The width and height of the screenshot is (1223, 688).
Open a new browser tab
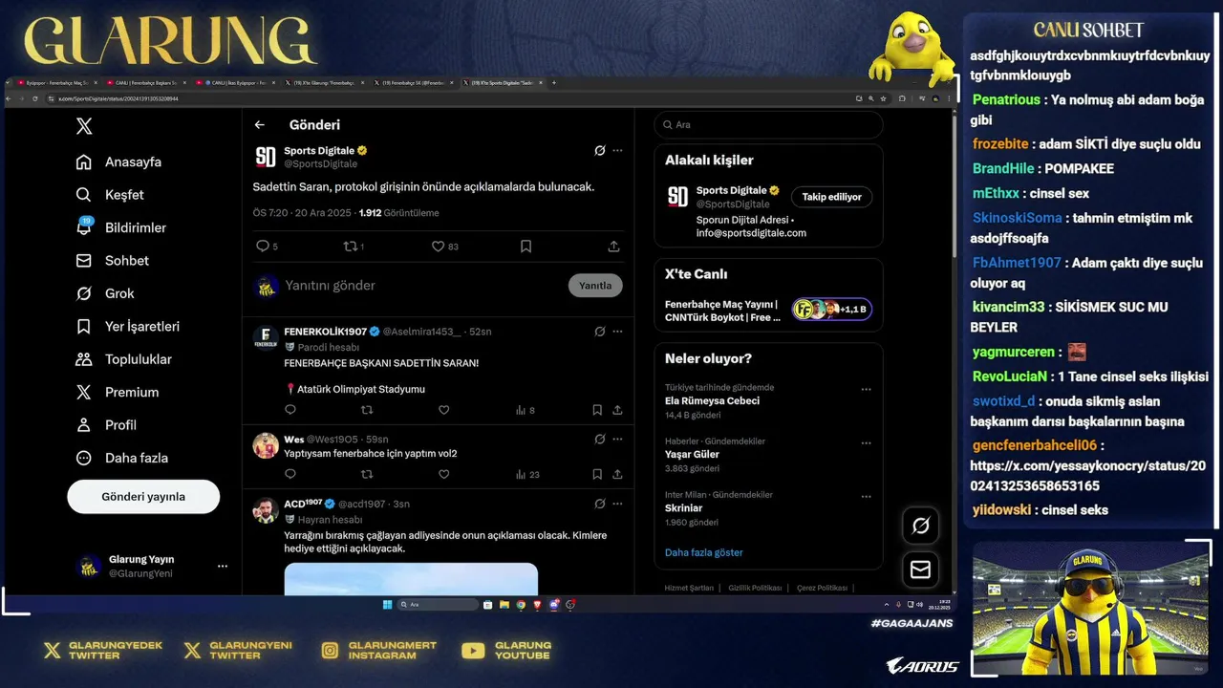tap(554, 83)
